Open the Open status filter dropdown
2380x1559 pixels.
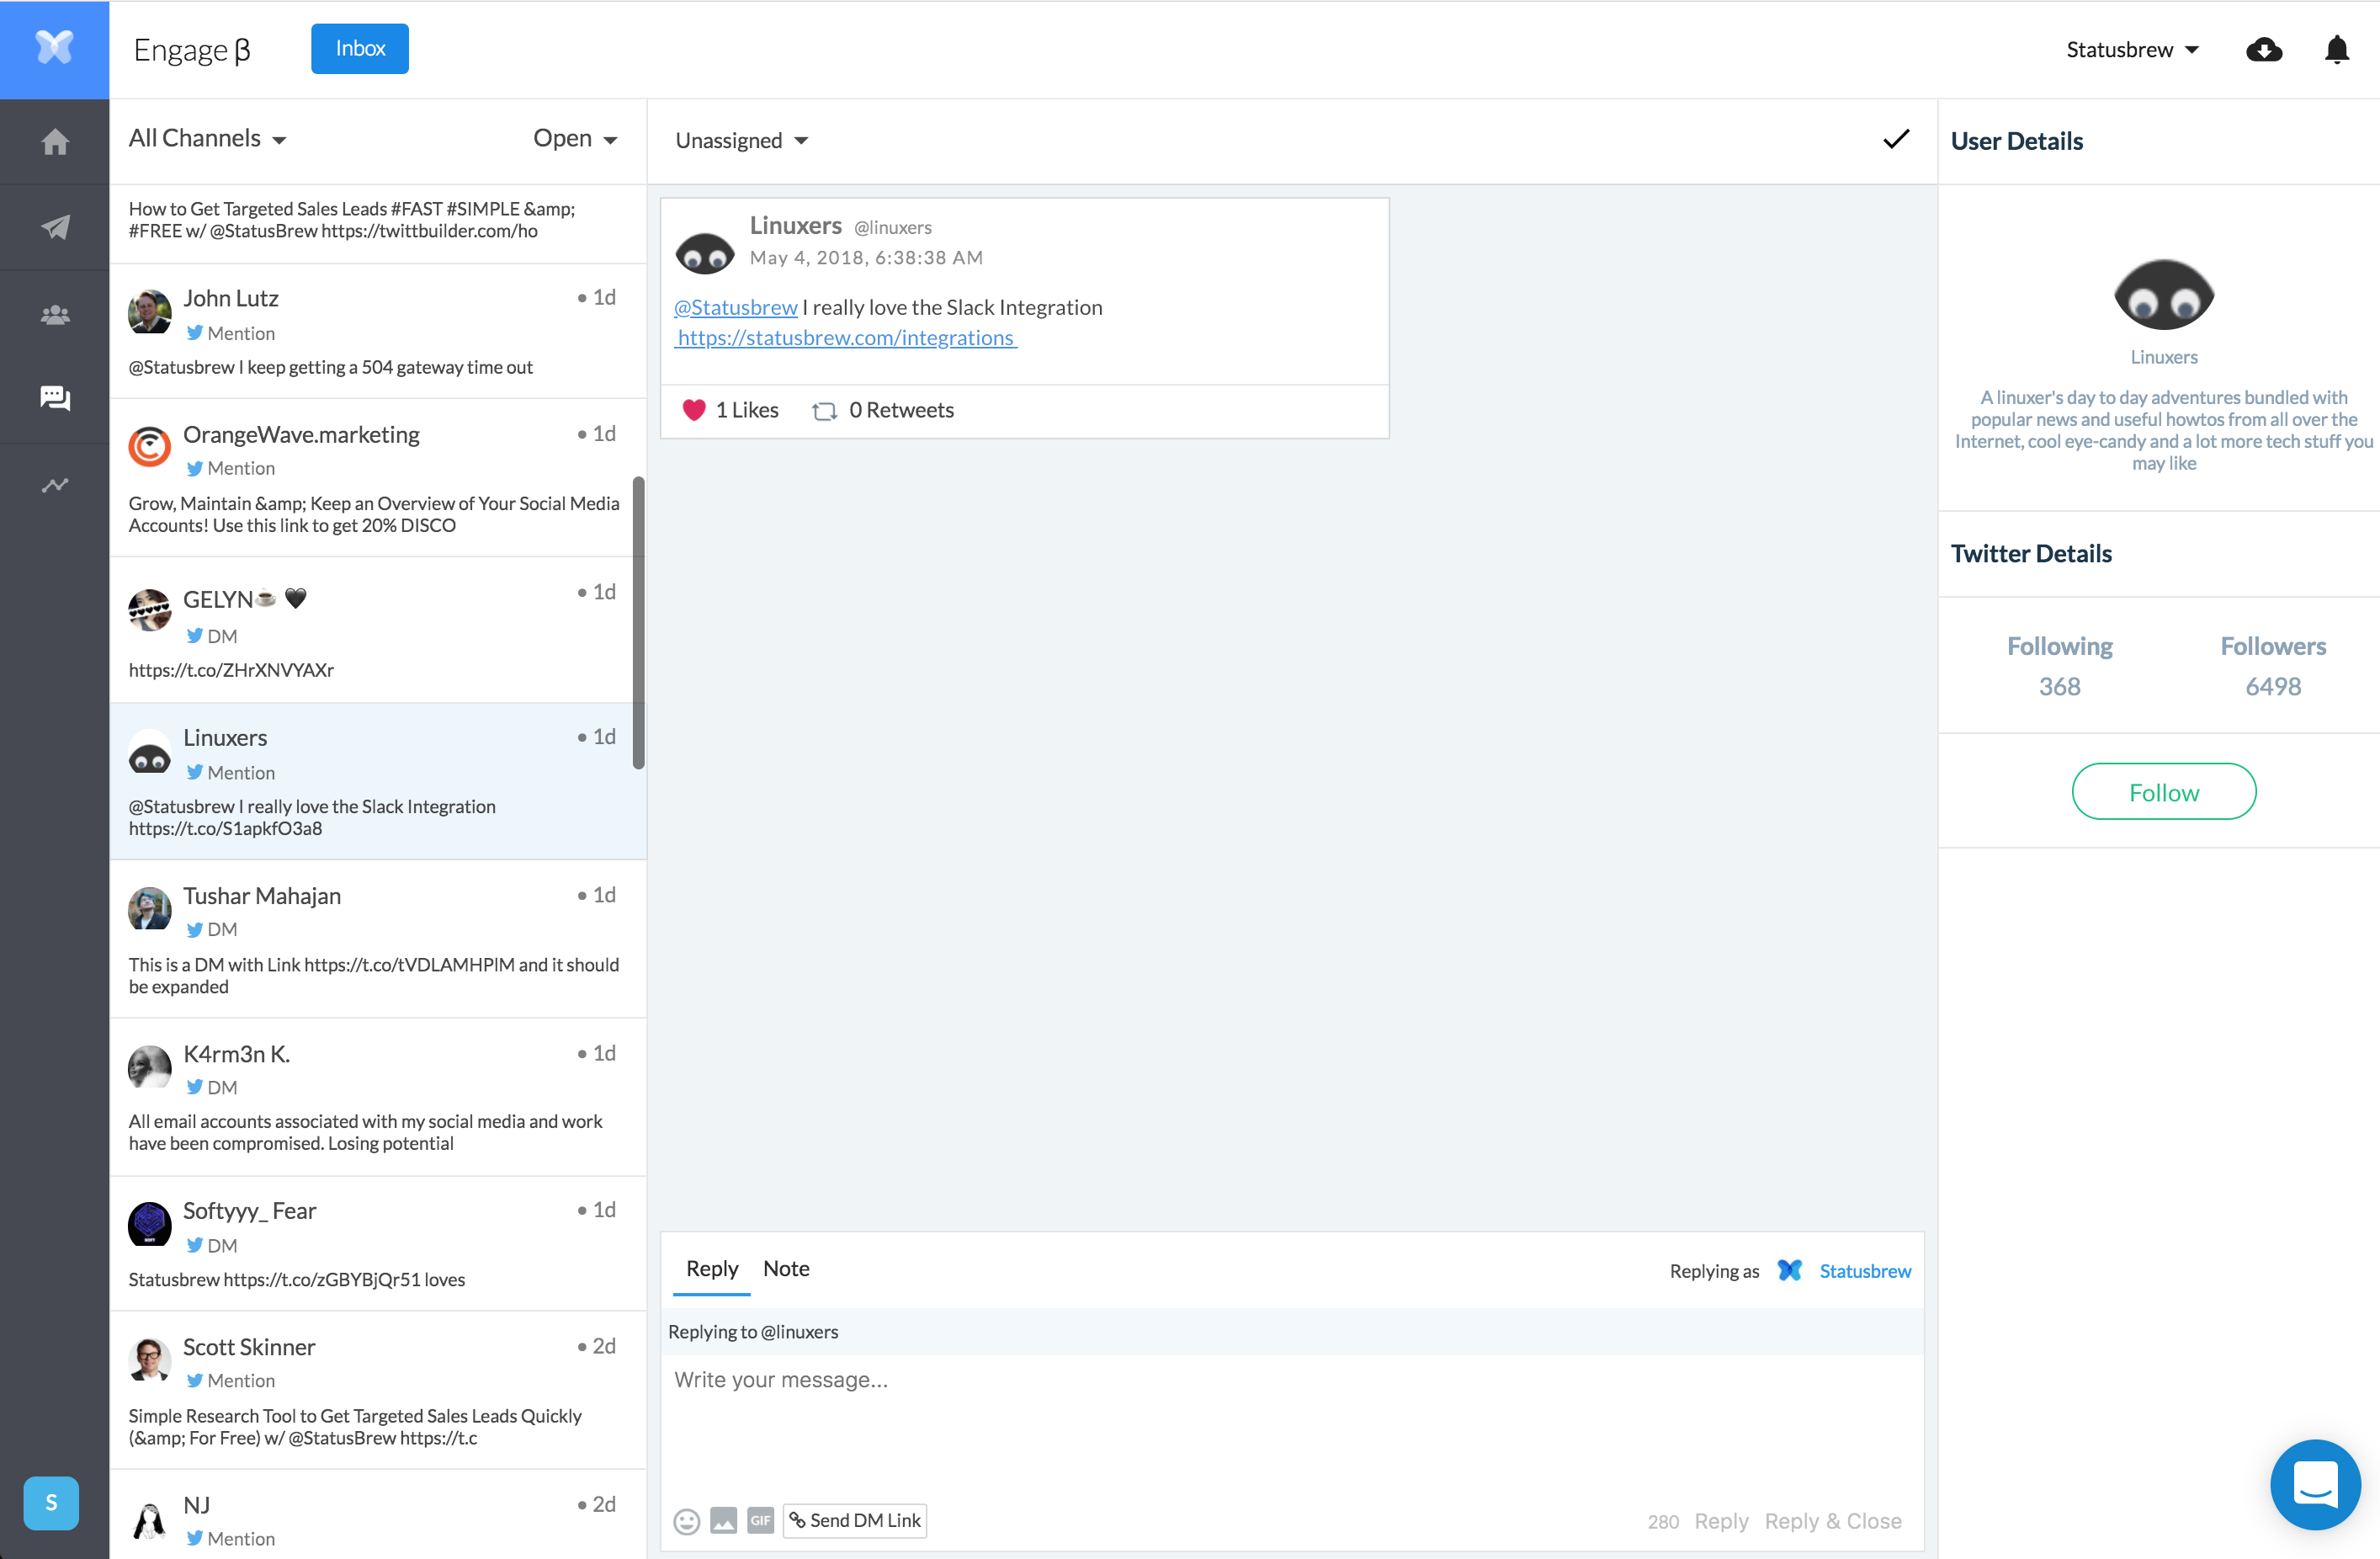coord(574,139)
